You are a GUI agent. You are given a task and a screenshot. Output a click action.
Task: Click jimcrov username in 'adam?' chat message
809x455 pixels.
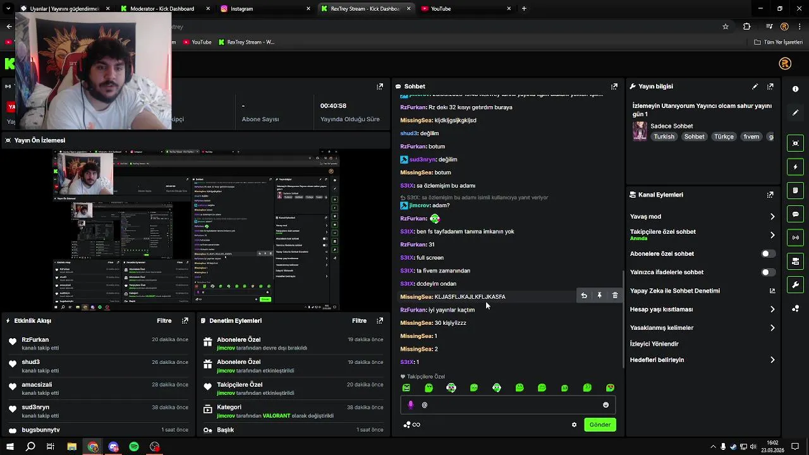click(420, 205)
